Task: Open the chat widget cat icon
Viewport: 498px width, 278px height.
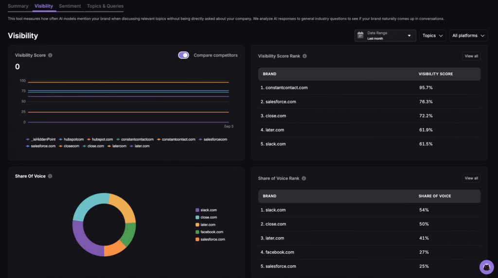Action: point(486,267)
